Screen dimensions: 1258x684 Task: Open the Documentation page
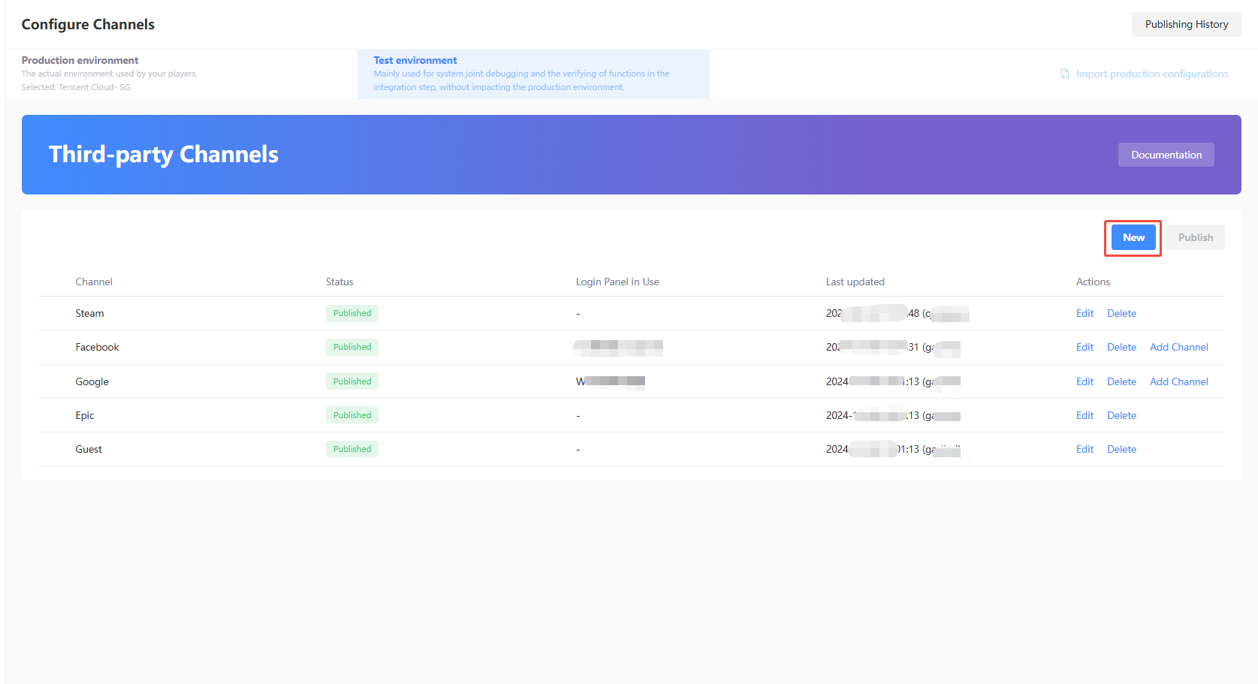pyautogui.click(x=1166, y=155)
